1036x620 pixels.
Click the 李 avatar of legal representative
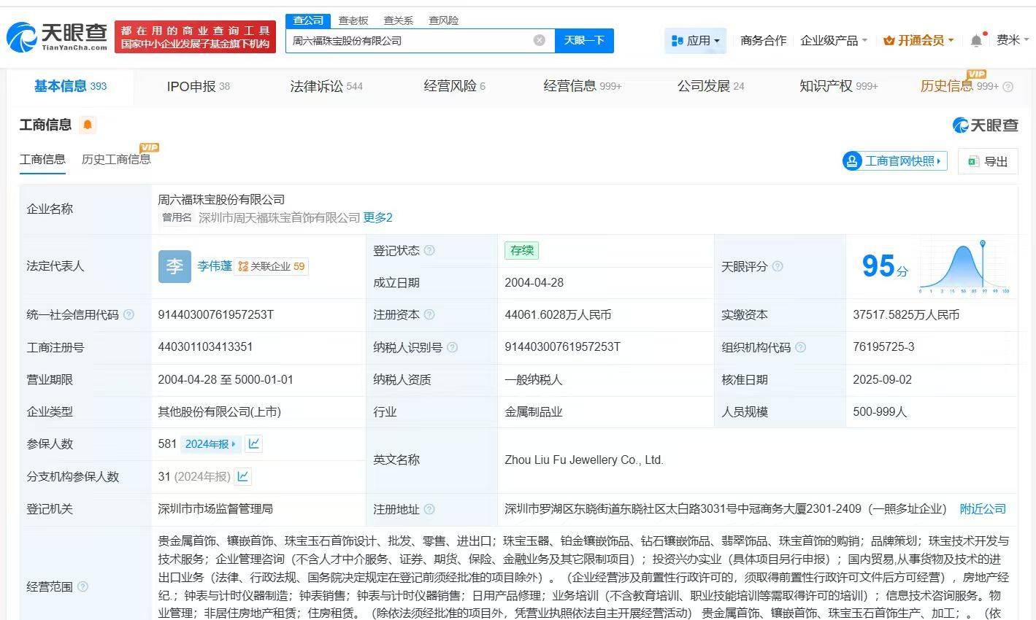pos(174,266)
